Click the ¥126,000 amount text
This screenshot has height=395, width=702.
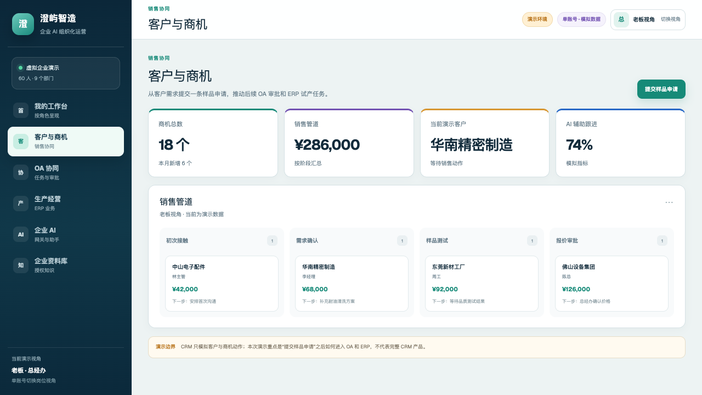pyautogui.click(x=576, y=289)
